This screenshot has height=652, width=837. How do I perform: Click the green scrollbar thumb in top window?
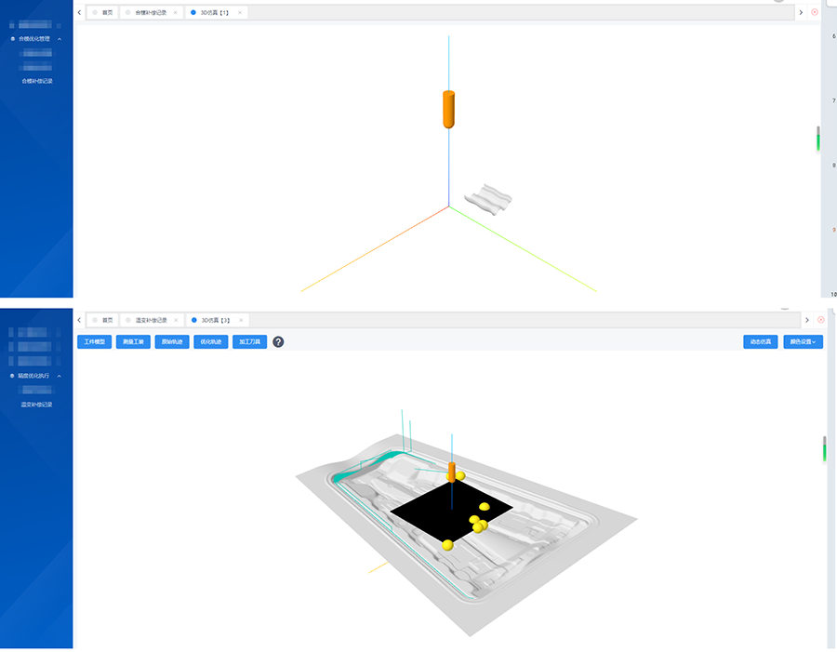[818, 139]
